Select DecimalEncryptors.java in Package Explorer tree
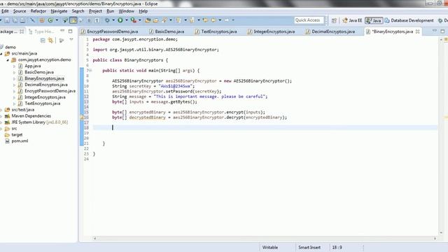Screen dimensions: 448x252 pos(45,85)
